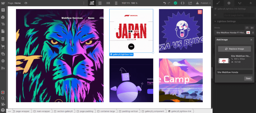Select the desktop base breakpoint
Image resolution: width=256 pixels, height=113 pixels.
point(92,3)
